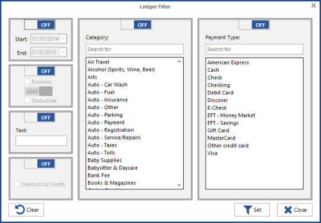
Task: Toggle the Payment Type filter switch
Action: tap(254, 25)
